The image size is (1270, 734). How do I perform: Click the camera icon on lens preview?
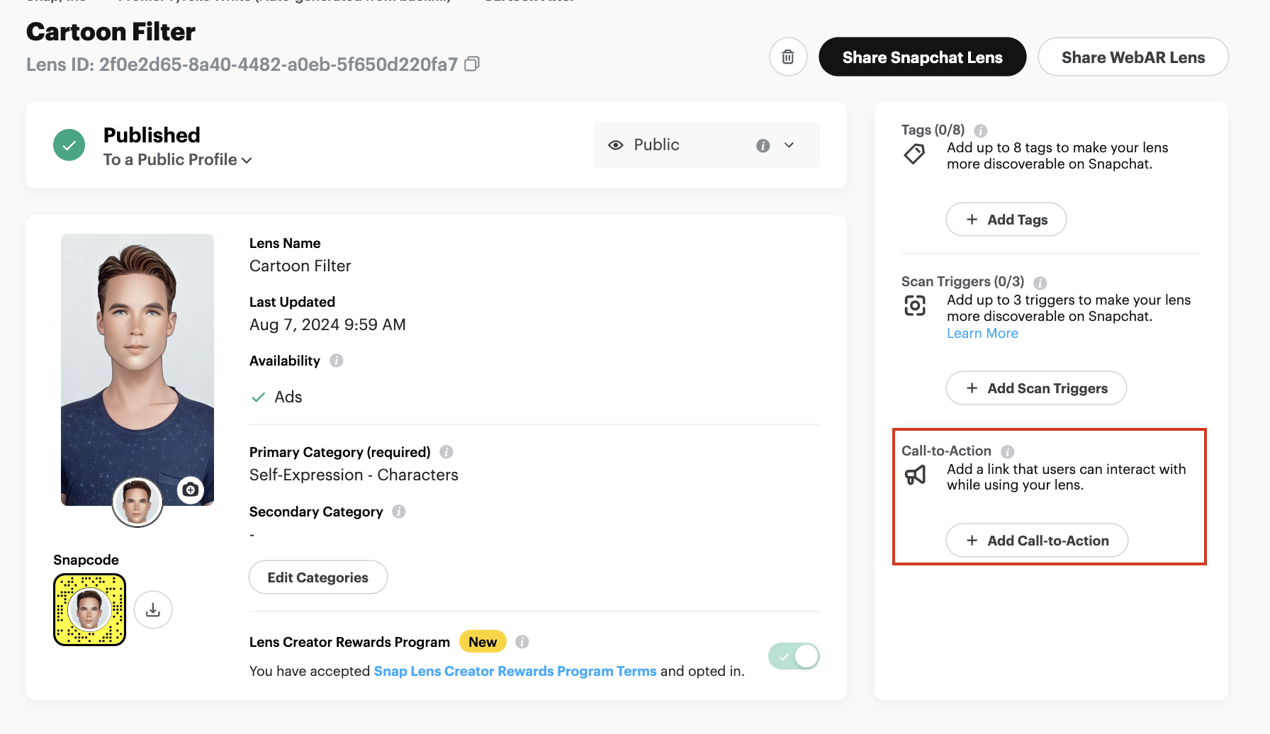[190, 490]
